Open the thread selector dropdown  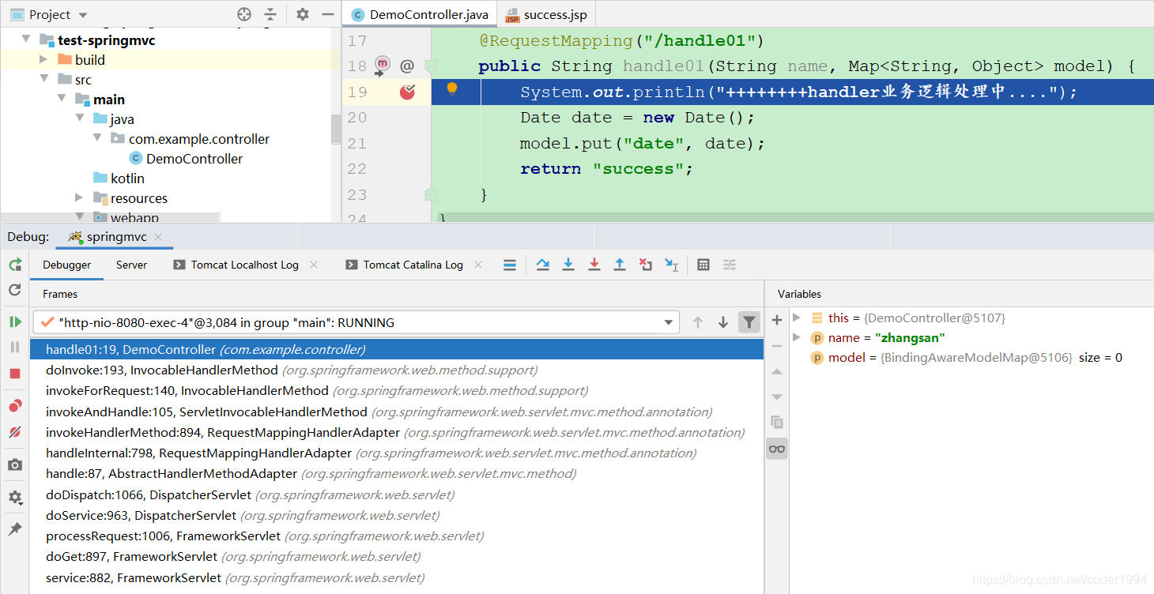click(669, 322)
